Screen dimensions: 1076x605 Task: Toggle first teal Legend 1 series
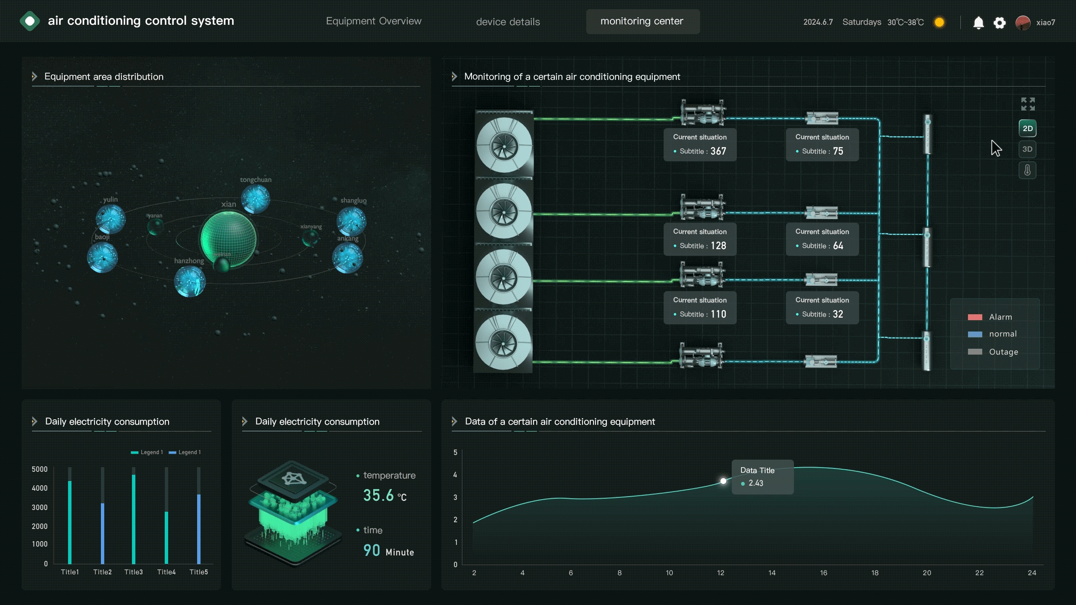(x=147, y=452)
